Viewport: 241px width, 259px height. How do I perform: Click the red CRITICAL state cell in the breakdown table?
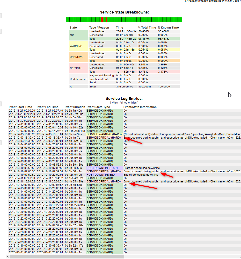pyautogui.click(x=76, y=68)
